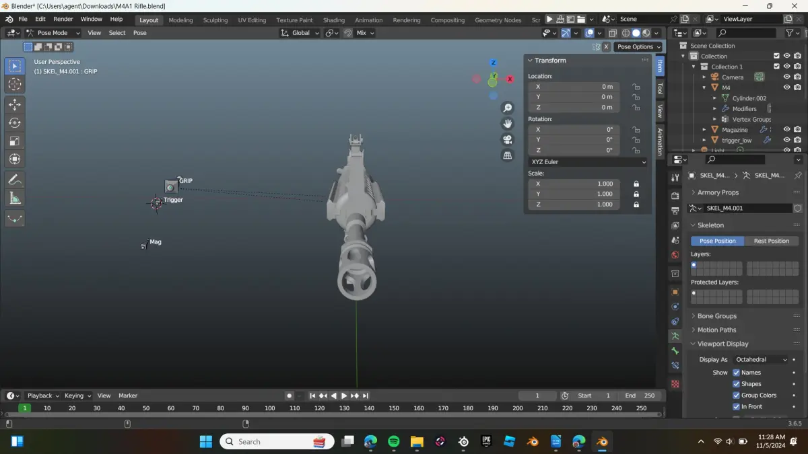Activate the 3D Cursor tool
The height and width of the screenshot is (454, 808).
[15, 84]
